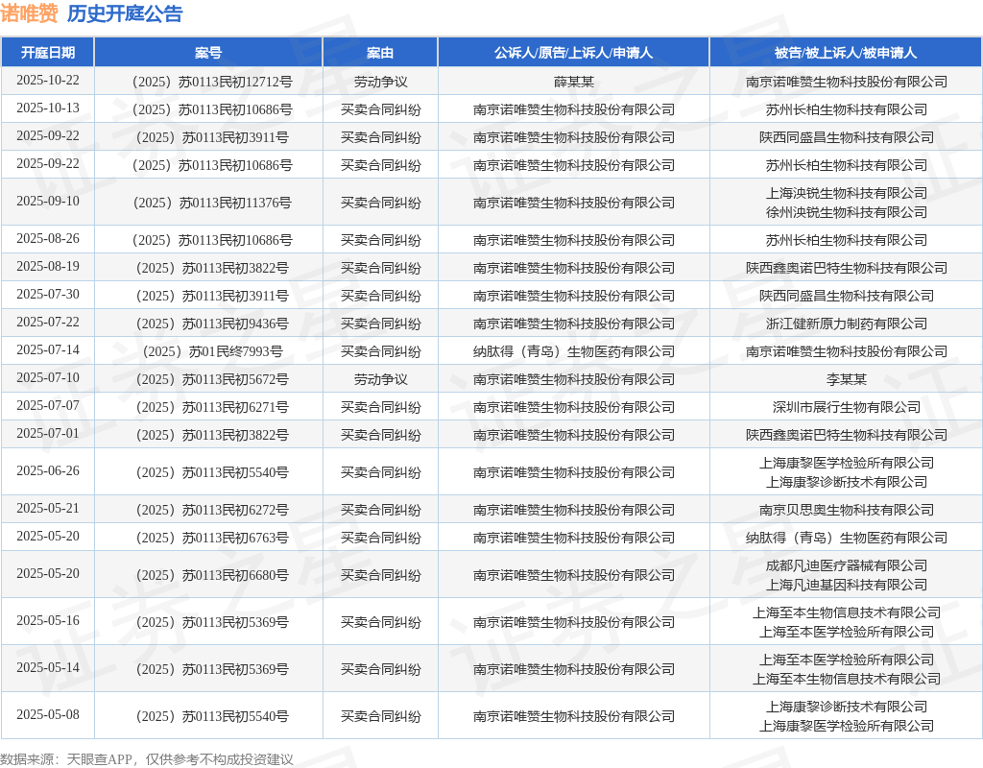Click defendant 成都凡迪医疗器械有限公司
Image resolution: width=983 pixels, height=768 pixels.
coord(847,565)
